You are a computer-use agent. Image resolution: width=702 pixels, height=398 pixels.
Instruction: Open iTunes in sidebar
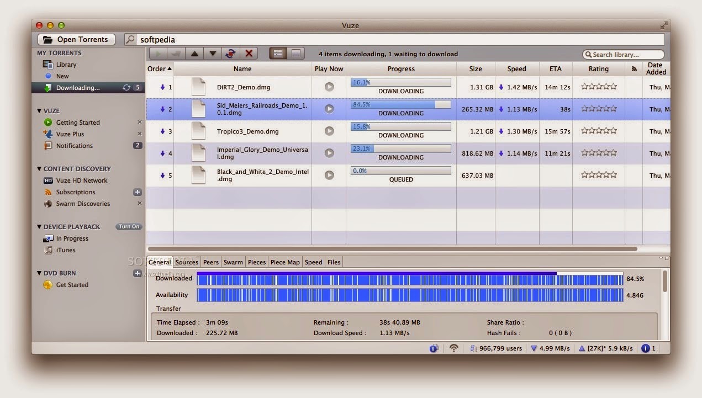66,250
